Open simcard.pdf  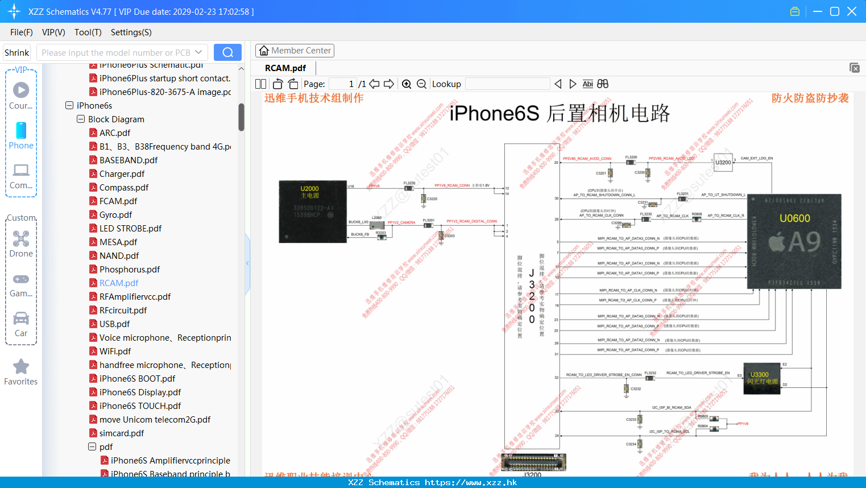tap(122, 433)
